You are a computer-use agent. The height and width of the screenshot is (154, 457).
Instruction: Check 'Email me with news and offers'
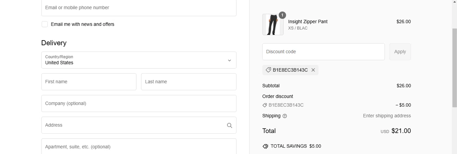click(45, 24)
